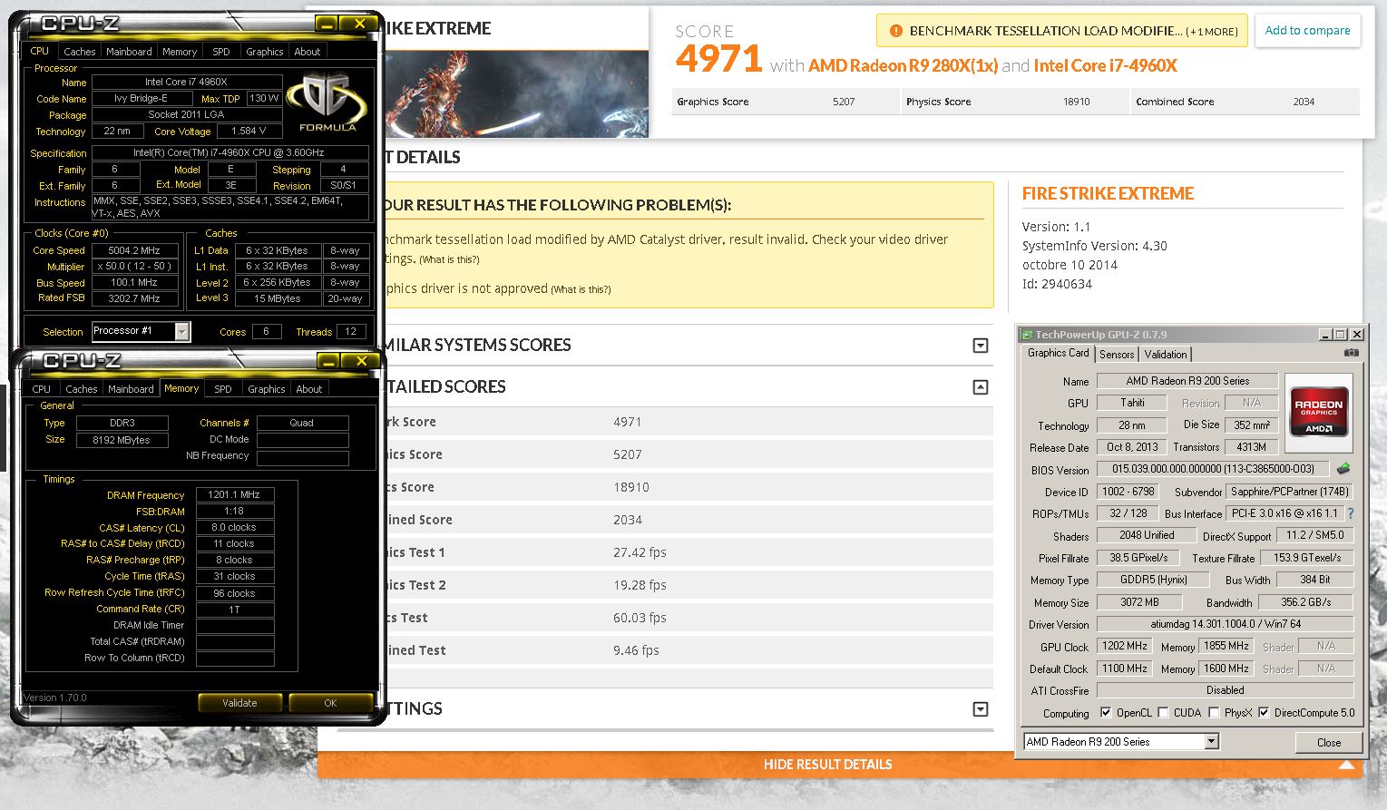Click the benchmark tessellation load warning banner
The height and width of the screenshot is (810, 1387).
pyautogui.click(x=1062, y=31)
